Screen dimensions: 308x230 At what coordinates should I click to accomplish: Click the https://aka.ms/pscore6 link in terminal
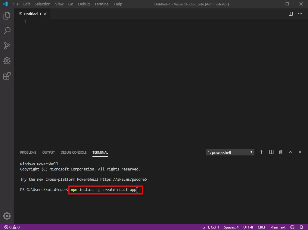(x=123, y=179)
